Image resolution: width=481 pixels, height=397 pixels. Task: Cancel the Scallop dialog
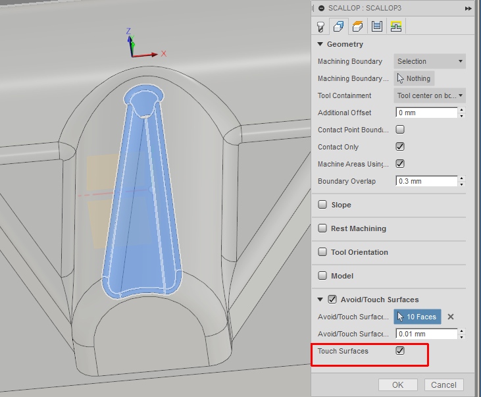[x=444, y=385]
